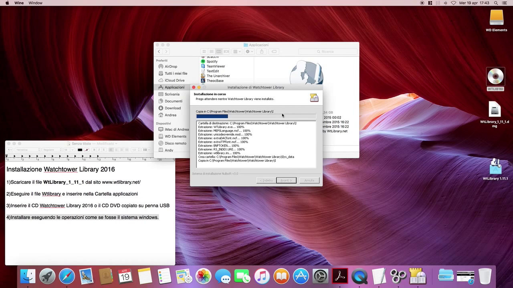Screen dimensions: 513x288
Task: Click Finder edit tags toolbar icon
Action: pyautogui.click(x=274, y=52)
